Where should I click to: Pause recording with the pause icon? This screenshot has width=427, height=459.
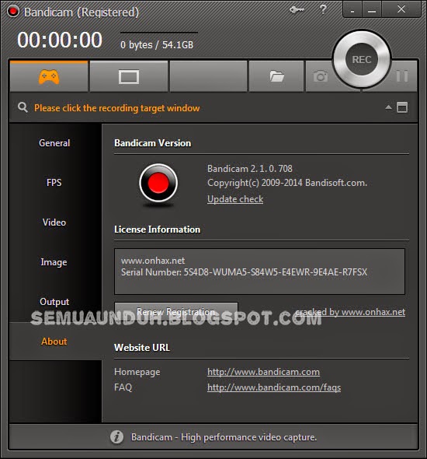pyautogui.click(x=402, y=76)
